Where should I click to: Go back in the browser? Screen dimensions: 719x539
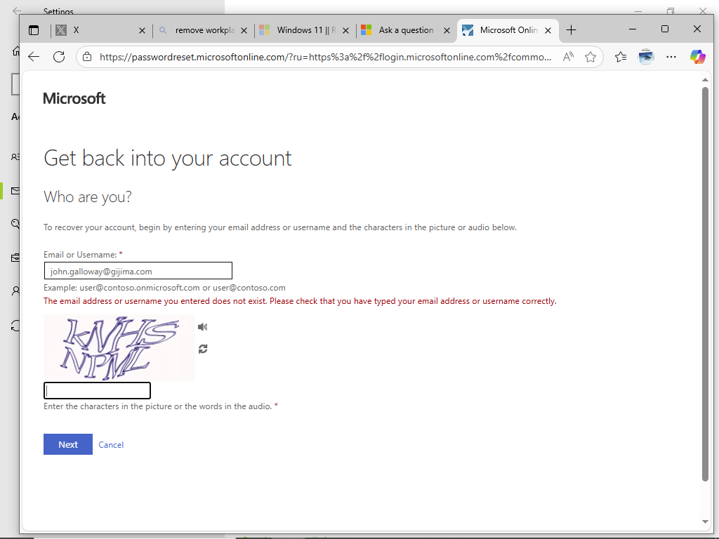click(34, 57)
